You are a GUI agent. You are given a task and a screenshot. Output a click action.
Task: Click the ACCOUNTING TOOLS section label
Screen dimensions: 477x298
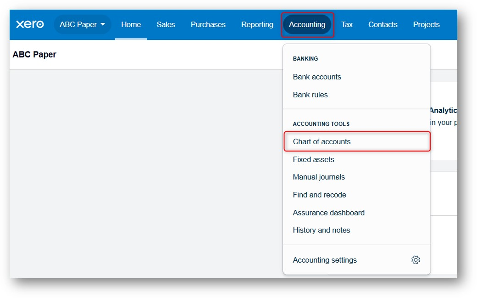coord(321,124)
